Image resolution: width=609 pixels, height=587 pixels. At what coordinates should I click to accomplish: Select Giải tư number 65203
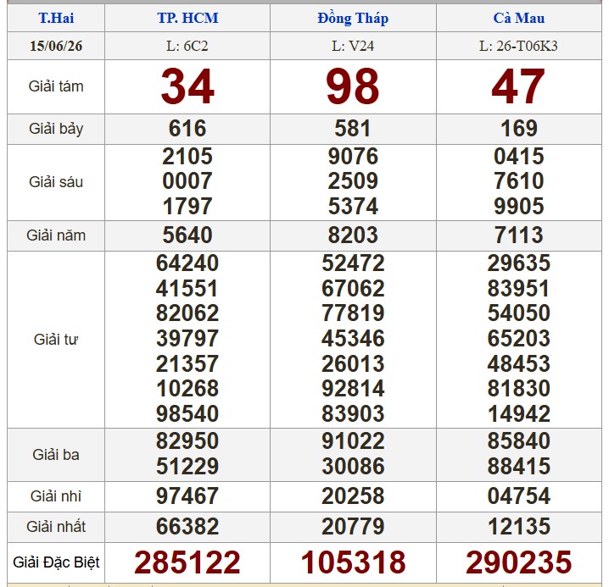(x=519, y=339)
